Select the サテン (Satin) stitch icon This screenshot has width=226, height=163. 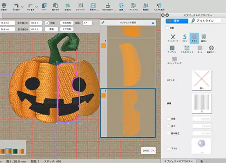tap(185, 38)
